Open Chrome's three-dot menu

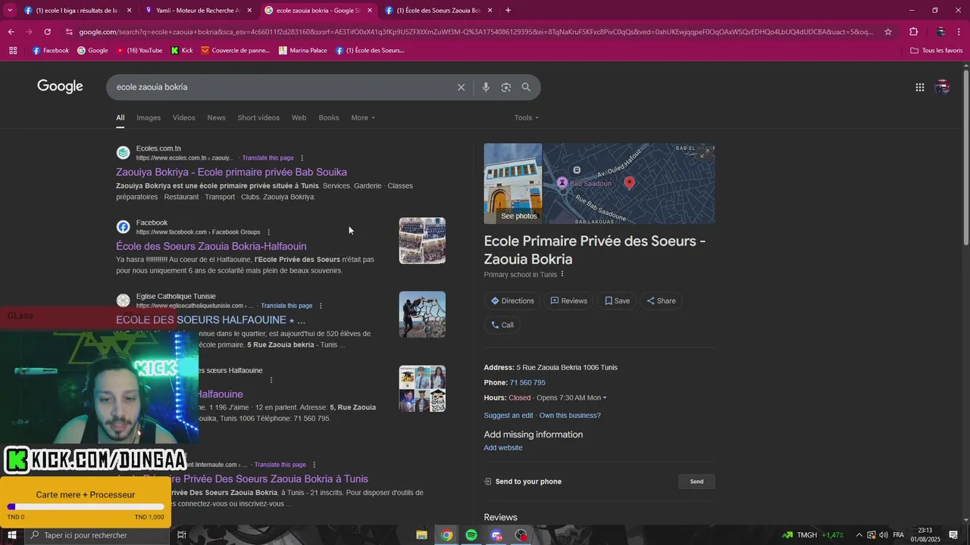pyautogui.click(x=959, y=32)
